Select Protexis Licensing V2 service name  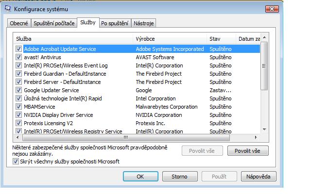click(x=49, y=123)
